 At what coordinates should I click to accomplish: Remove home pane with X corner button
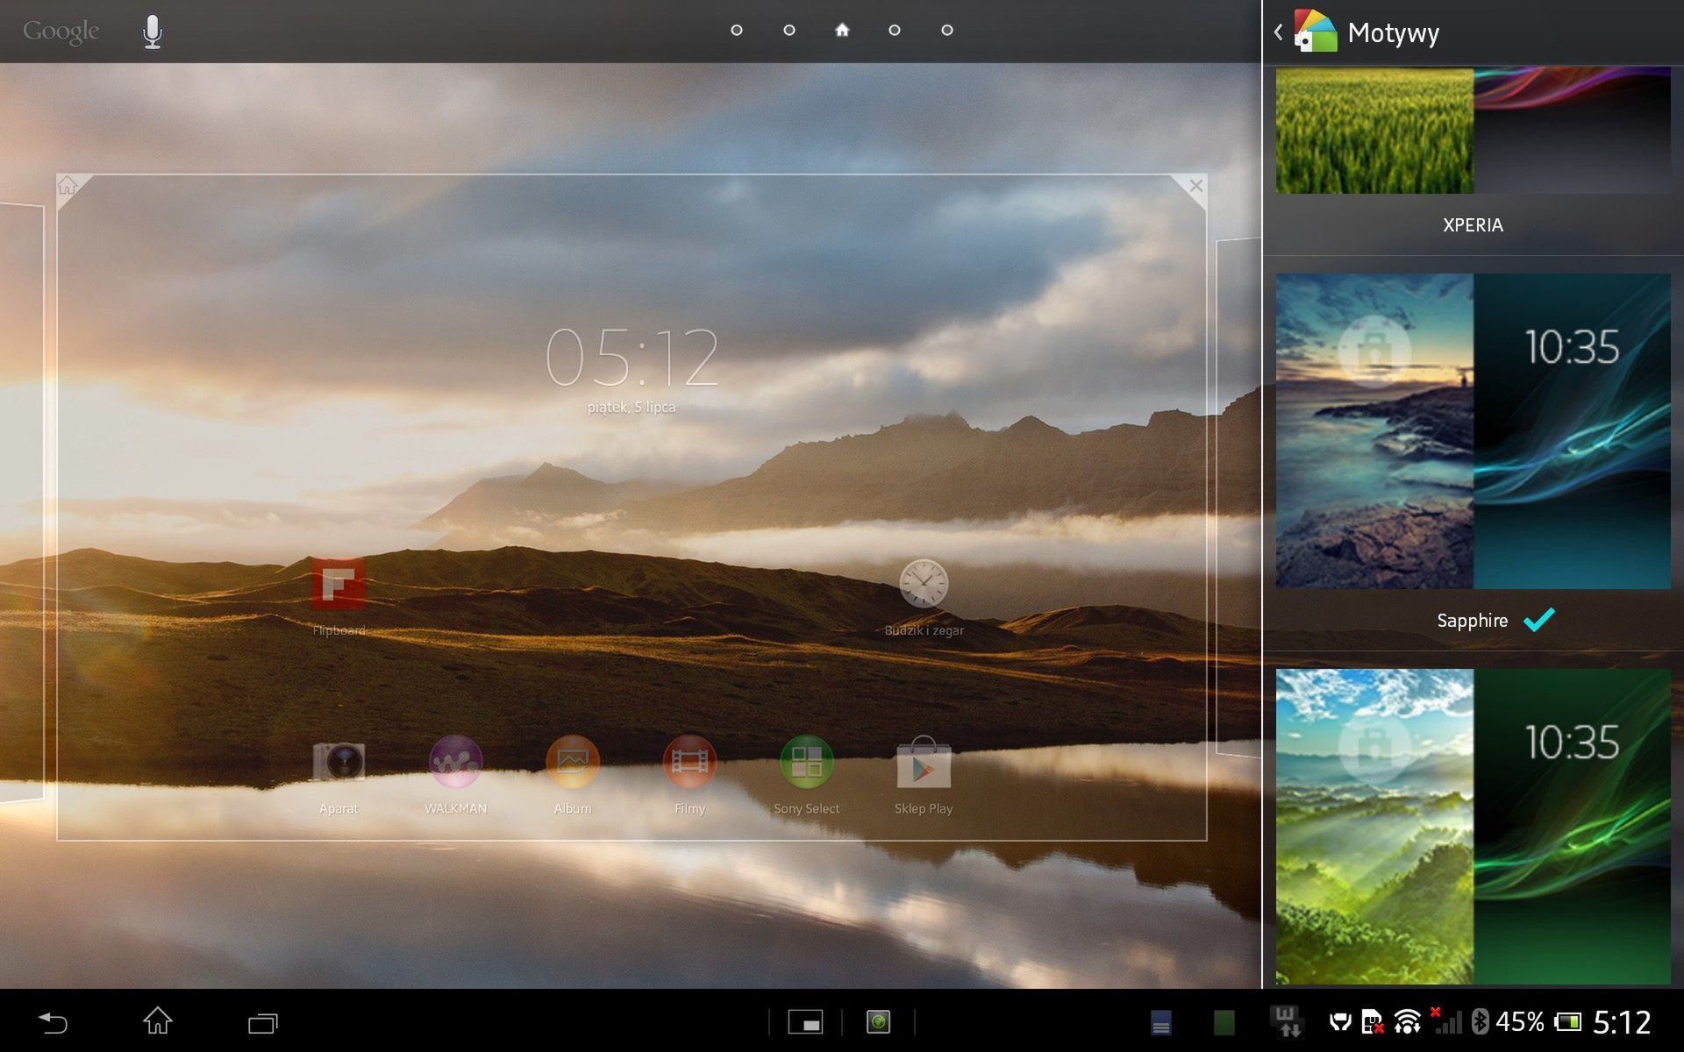(x=1195, y=186)
